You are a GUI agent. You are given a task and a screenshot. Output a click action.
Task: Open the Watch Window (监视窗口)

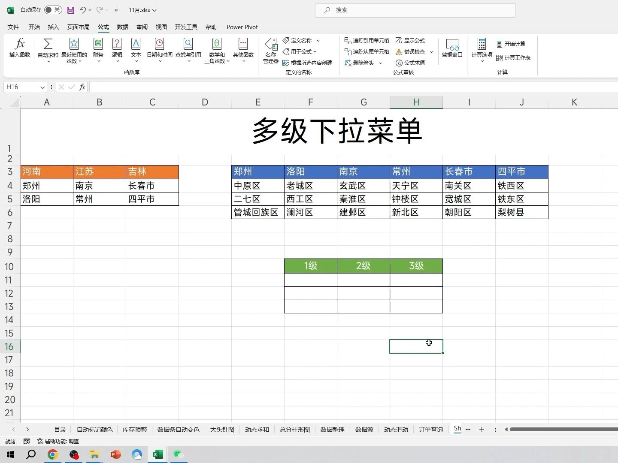[x=452, y=48]
